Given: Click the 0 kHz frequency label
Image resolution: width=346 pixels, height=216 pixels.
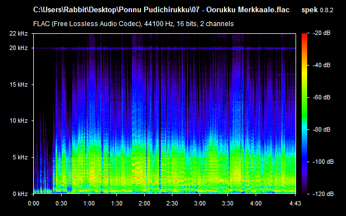Looking at the screenshot, I should tap(20, 194).
